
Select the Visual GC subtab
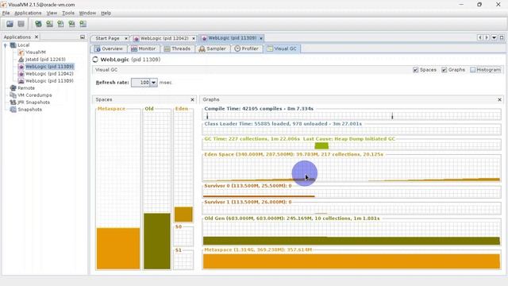[x=282, y=48]
